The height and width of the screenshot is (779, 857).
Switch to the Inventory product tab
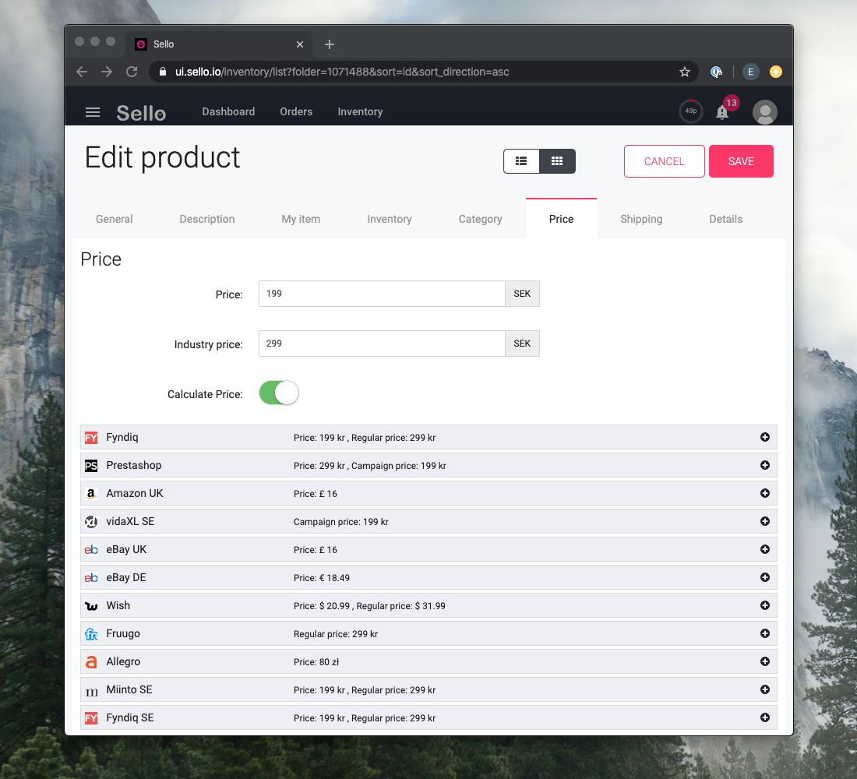tap(390, 219)
